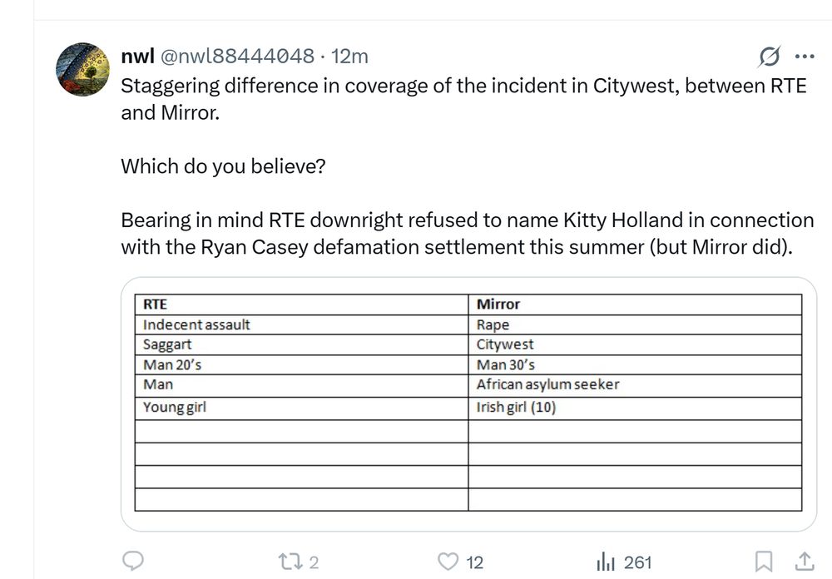
Task: Click the share upload icon
Action: point(805,562)
